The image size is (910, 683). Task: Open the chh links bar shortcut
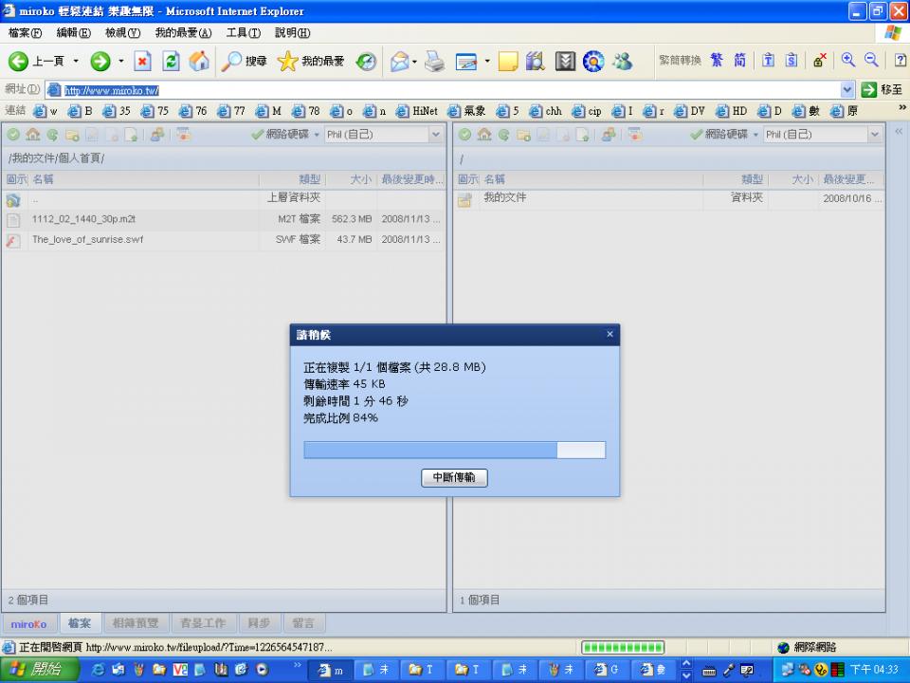546,111
